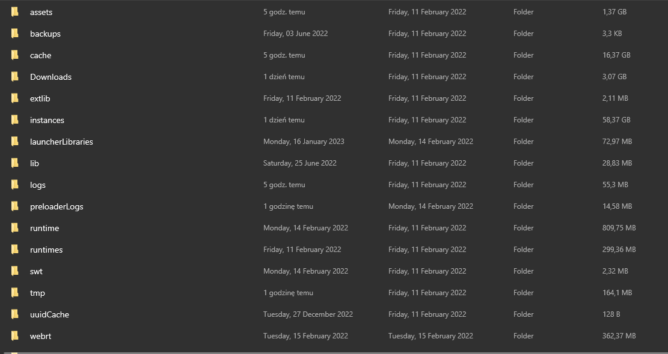Screen dimensions: 668x354
Task: Select the Downloads folder icon
Action: coord(15,77)
